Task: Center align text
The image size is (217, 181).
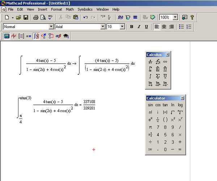Action: point(164,26)
